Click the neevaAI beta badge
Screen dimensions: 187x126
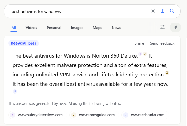[x=24, y=43]
